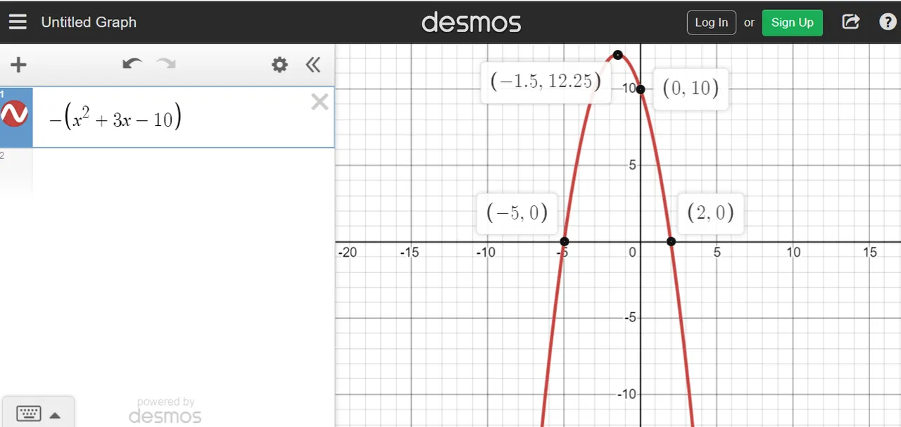901x427 pixels.
Task: Click the -20 x-axis label
Action: pos(348,252)
